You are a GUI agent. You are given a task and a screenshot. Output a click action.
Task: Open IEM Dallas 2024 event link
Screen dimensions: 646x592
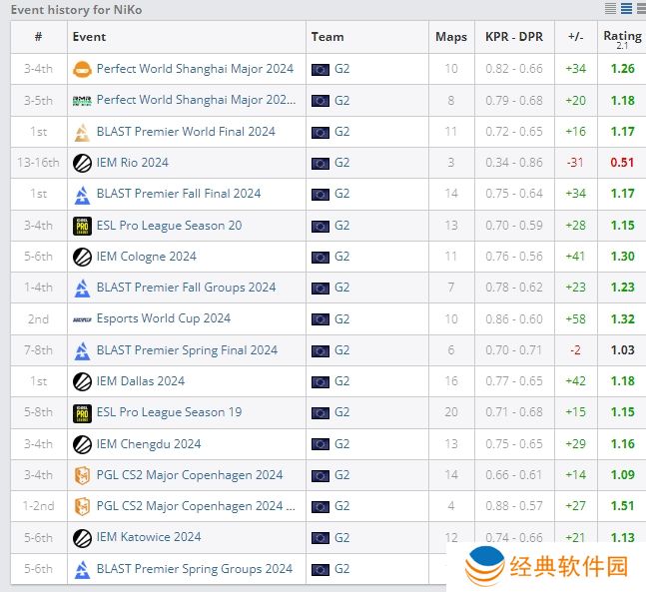coord(141,381)
